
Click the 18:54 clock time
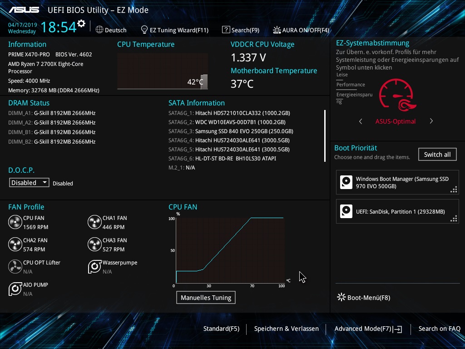(x=59, y=27)
